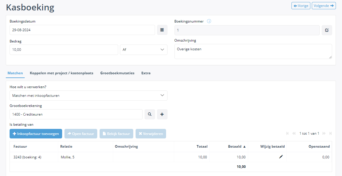342x176 pixels.
Task: Switch to the Grootboekmutaties tab
Action: click(x=117, y=73)
